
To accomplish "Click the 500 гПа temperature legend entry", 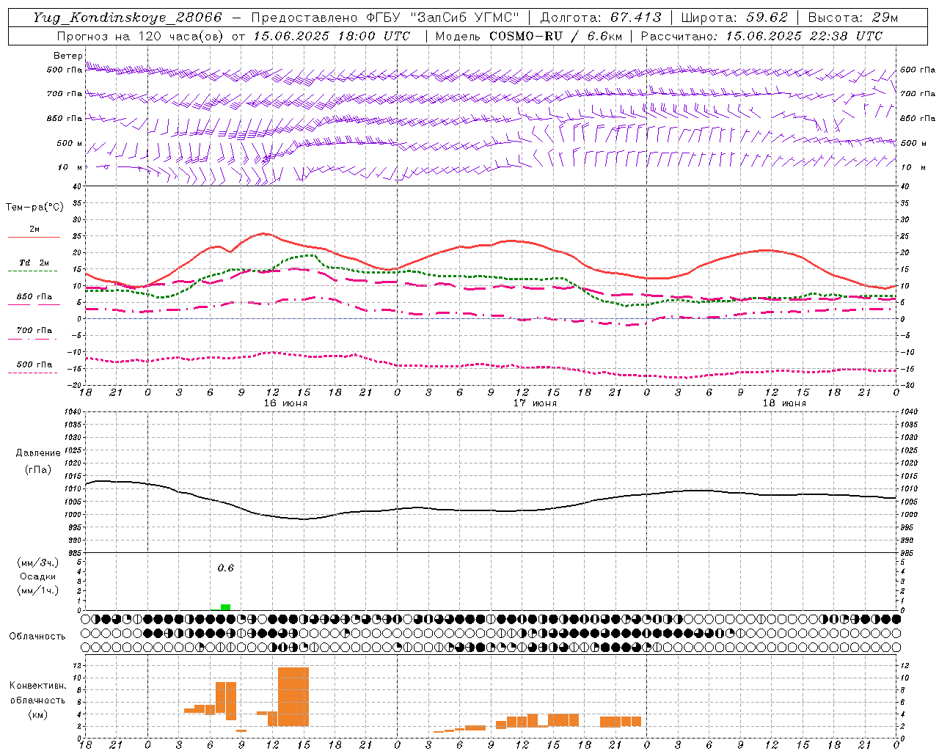I will point(34,364).
